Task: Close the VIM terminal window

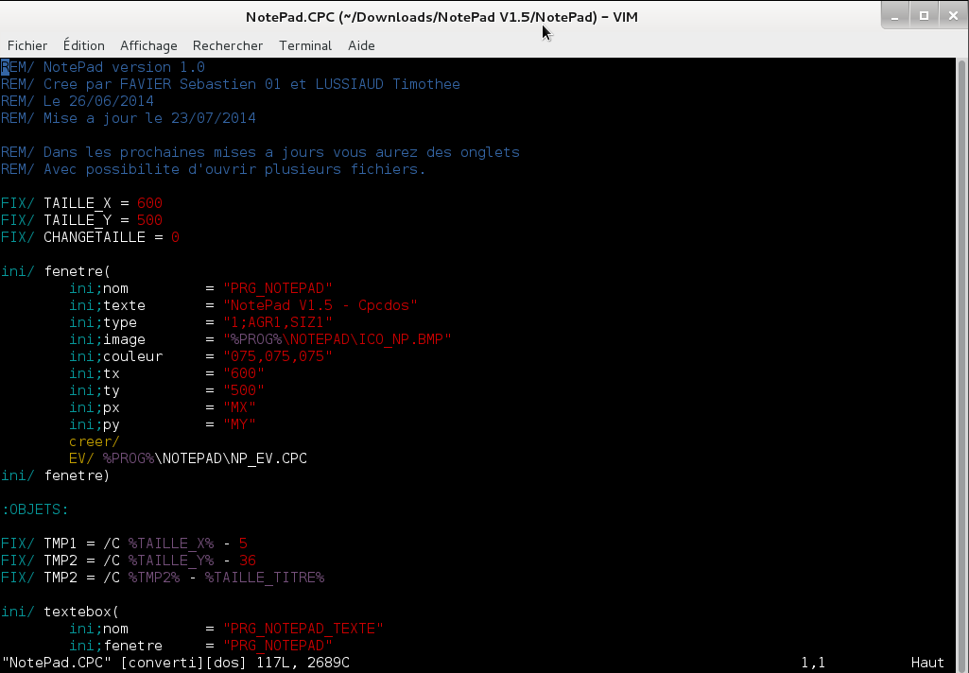Action: (953, 16)
